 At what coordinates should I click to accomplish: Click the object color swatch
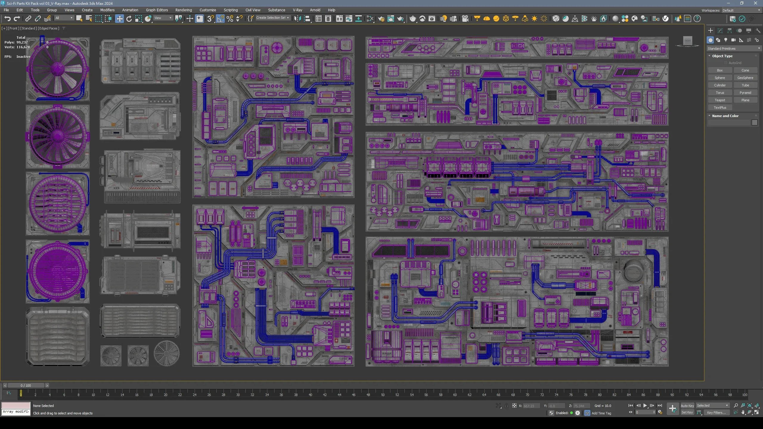(x=754, y=122)
